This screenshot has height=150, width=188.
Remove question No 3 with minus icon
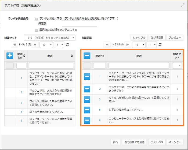87,99
